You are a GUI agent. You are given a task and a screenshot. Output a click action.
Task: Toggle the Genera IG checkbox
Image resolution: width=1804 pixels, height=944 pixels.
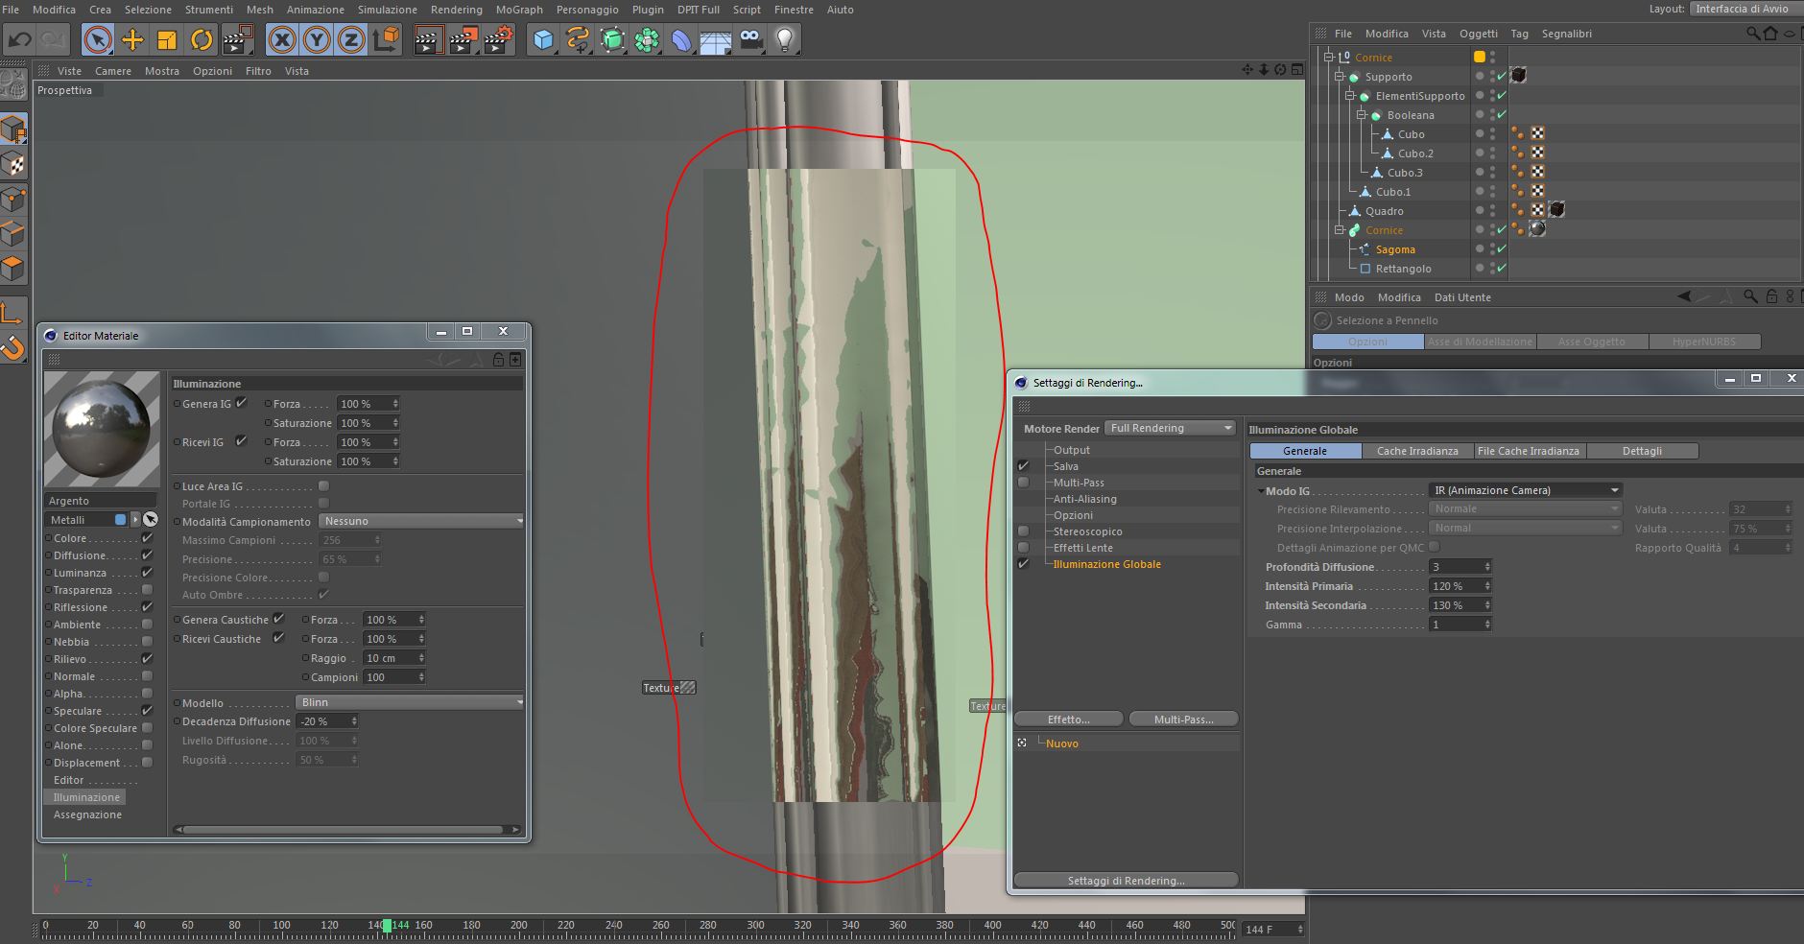[x=242, y=403]
